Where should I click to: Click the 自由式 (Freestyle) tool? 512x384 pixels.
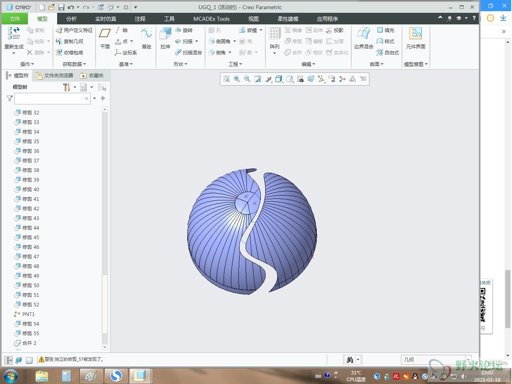(x=388, y=52)
